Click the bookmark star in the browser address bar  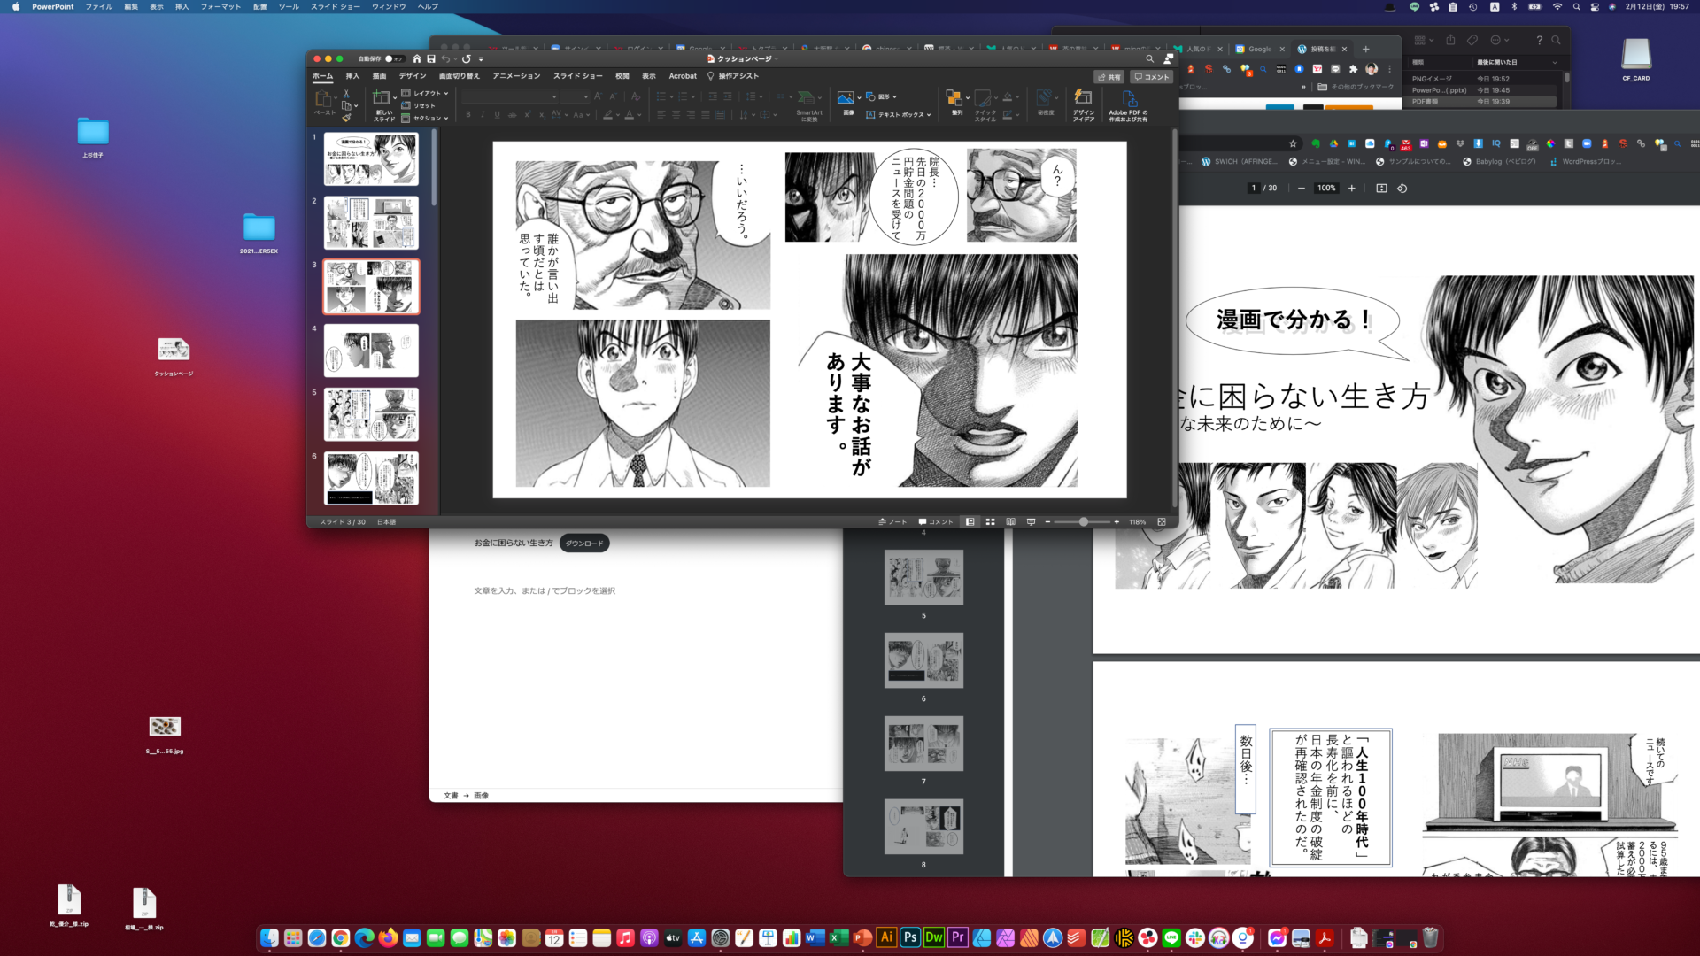1293,143
